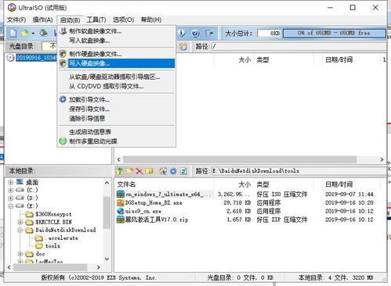Open the 选项(O) menu
The width and height of the screenshot is (391, 286).
click(123, 20)
